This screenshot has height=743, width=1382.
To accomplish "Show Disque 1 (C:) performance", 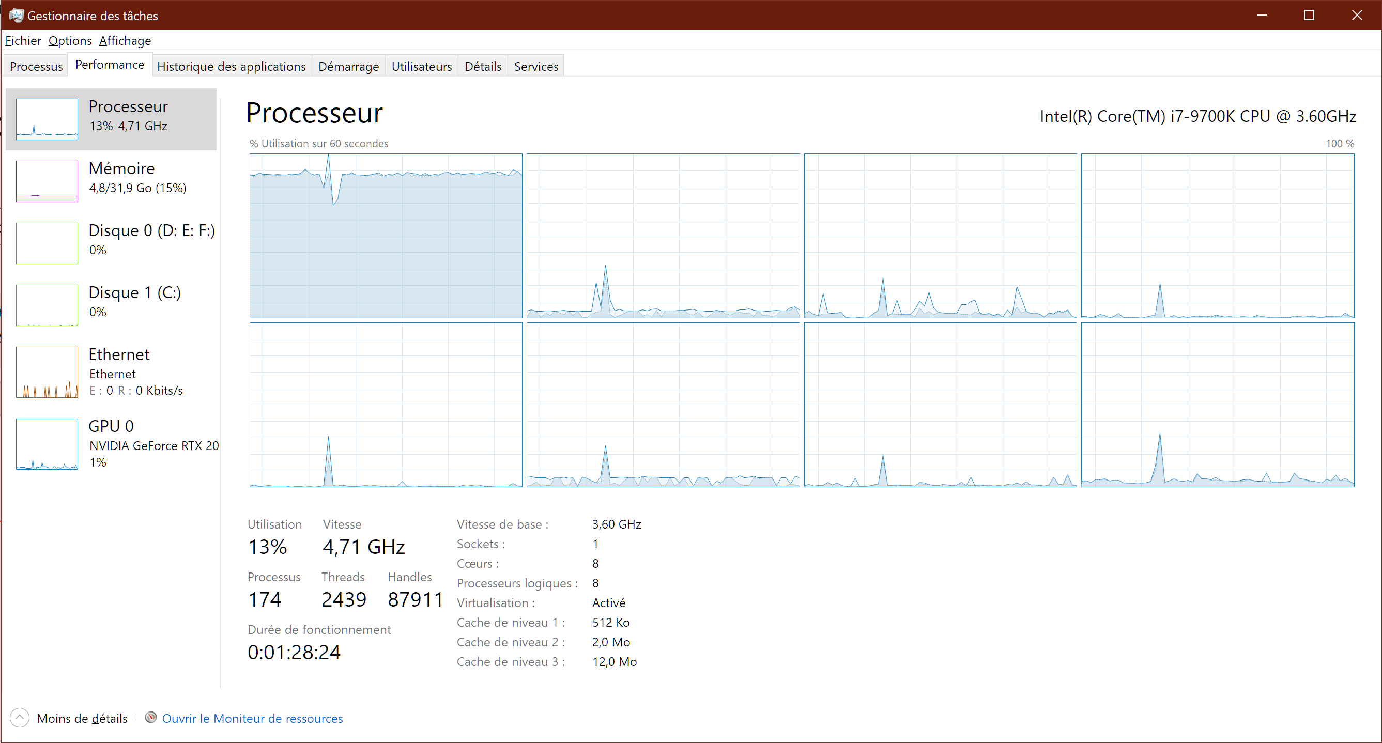I will pos(47,305).
